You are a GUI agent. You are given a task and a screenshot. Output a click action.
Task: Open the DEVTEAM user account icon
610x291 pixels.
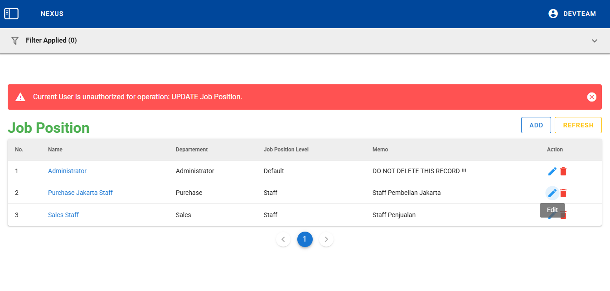tap(553, 14)
